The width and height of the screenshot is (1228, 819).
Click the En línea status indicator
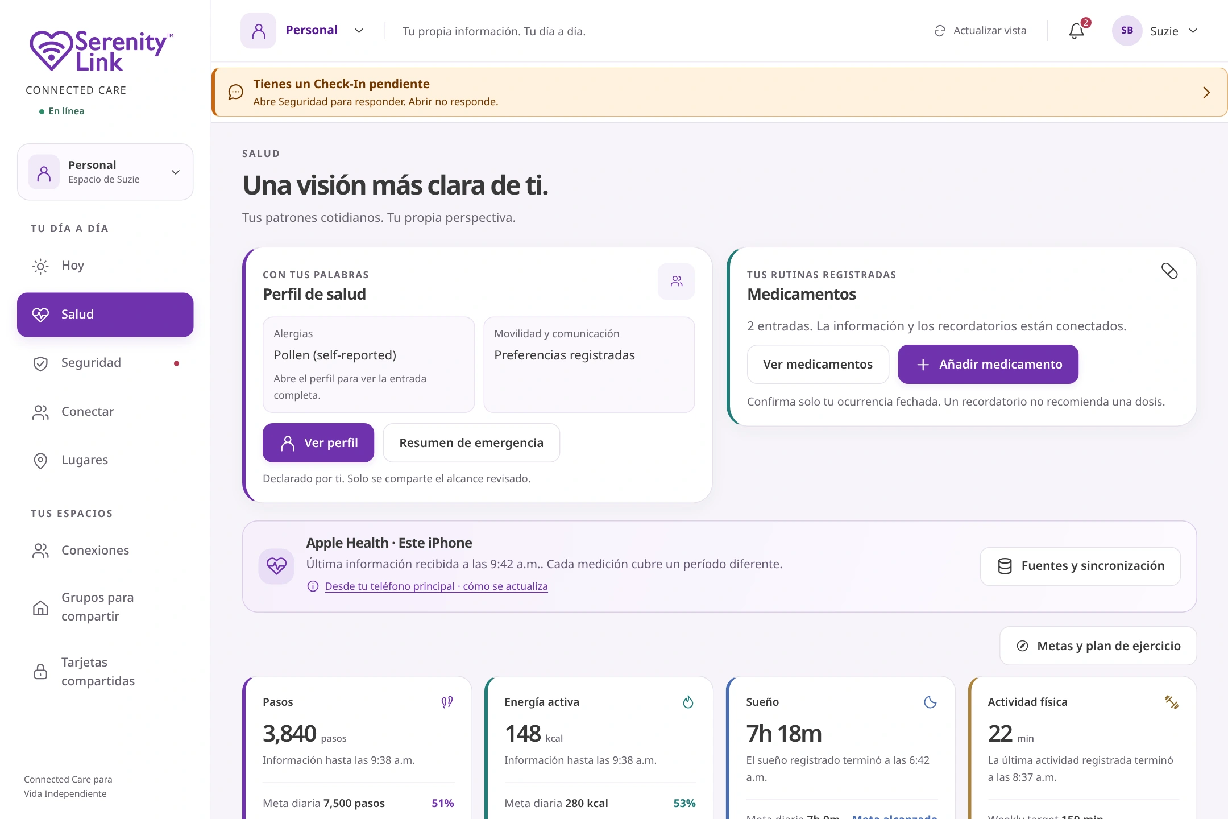pos(61,111)
